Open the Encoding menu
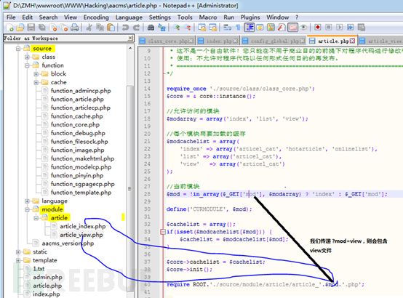Viewport: 403px width, 298px height. tap(96, 17)
